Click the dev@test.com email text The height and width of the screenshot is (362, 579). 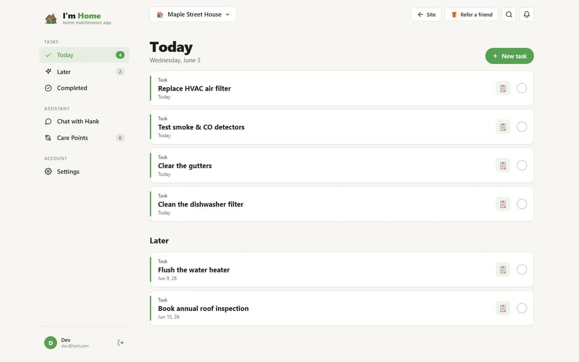click(x=75, y=346)
